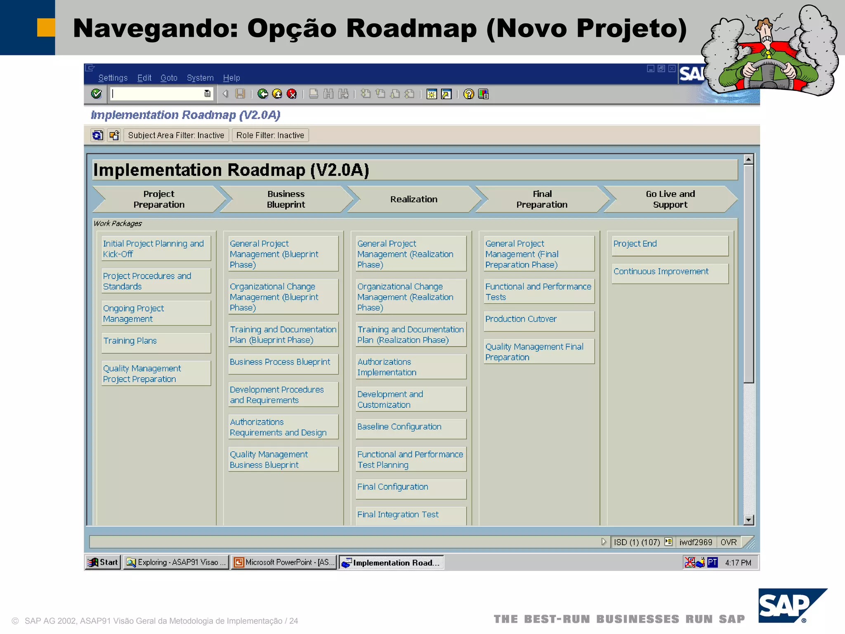Open Project Procedures and Standards package

click(156, 281)
